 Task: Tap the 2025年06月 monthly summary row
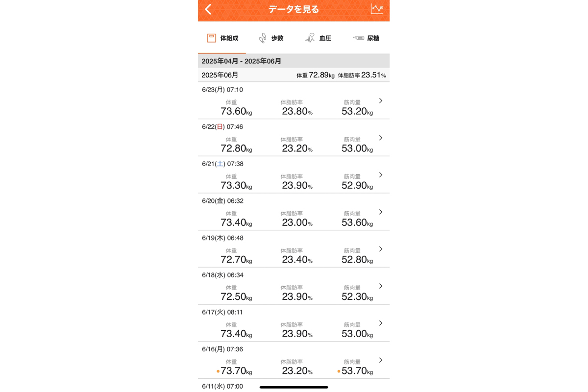tap(294, 75)
